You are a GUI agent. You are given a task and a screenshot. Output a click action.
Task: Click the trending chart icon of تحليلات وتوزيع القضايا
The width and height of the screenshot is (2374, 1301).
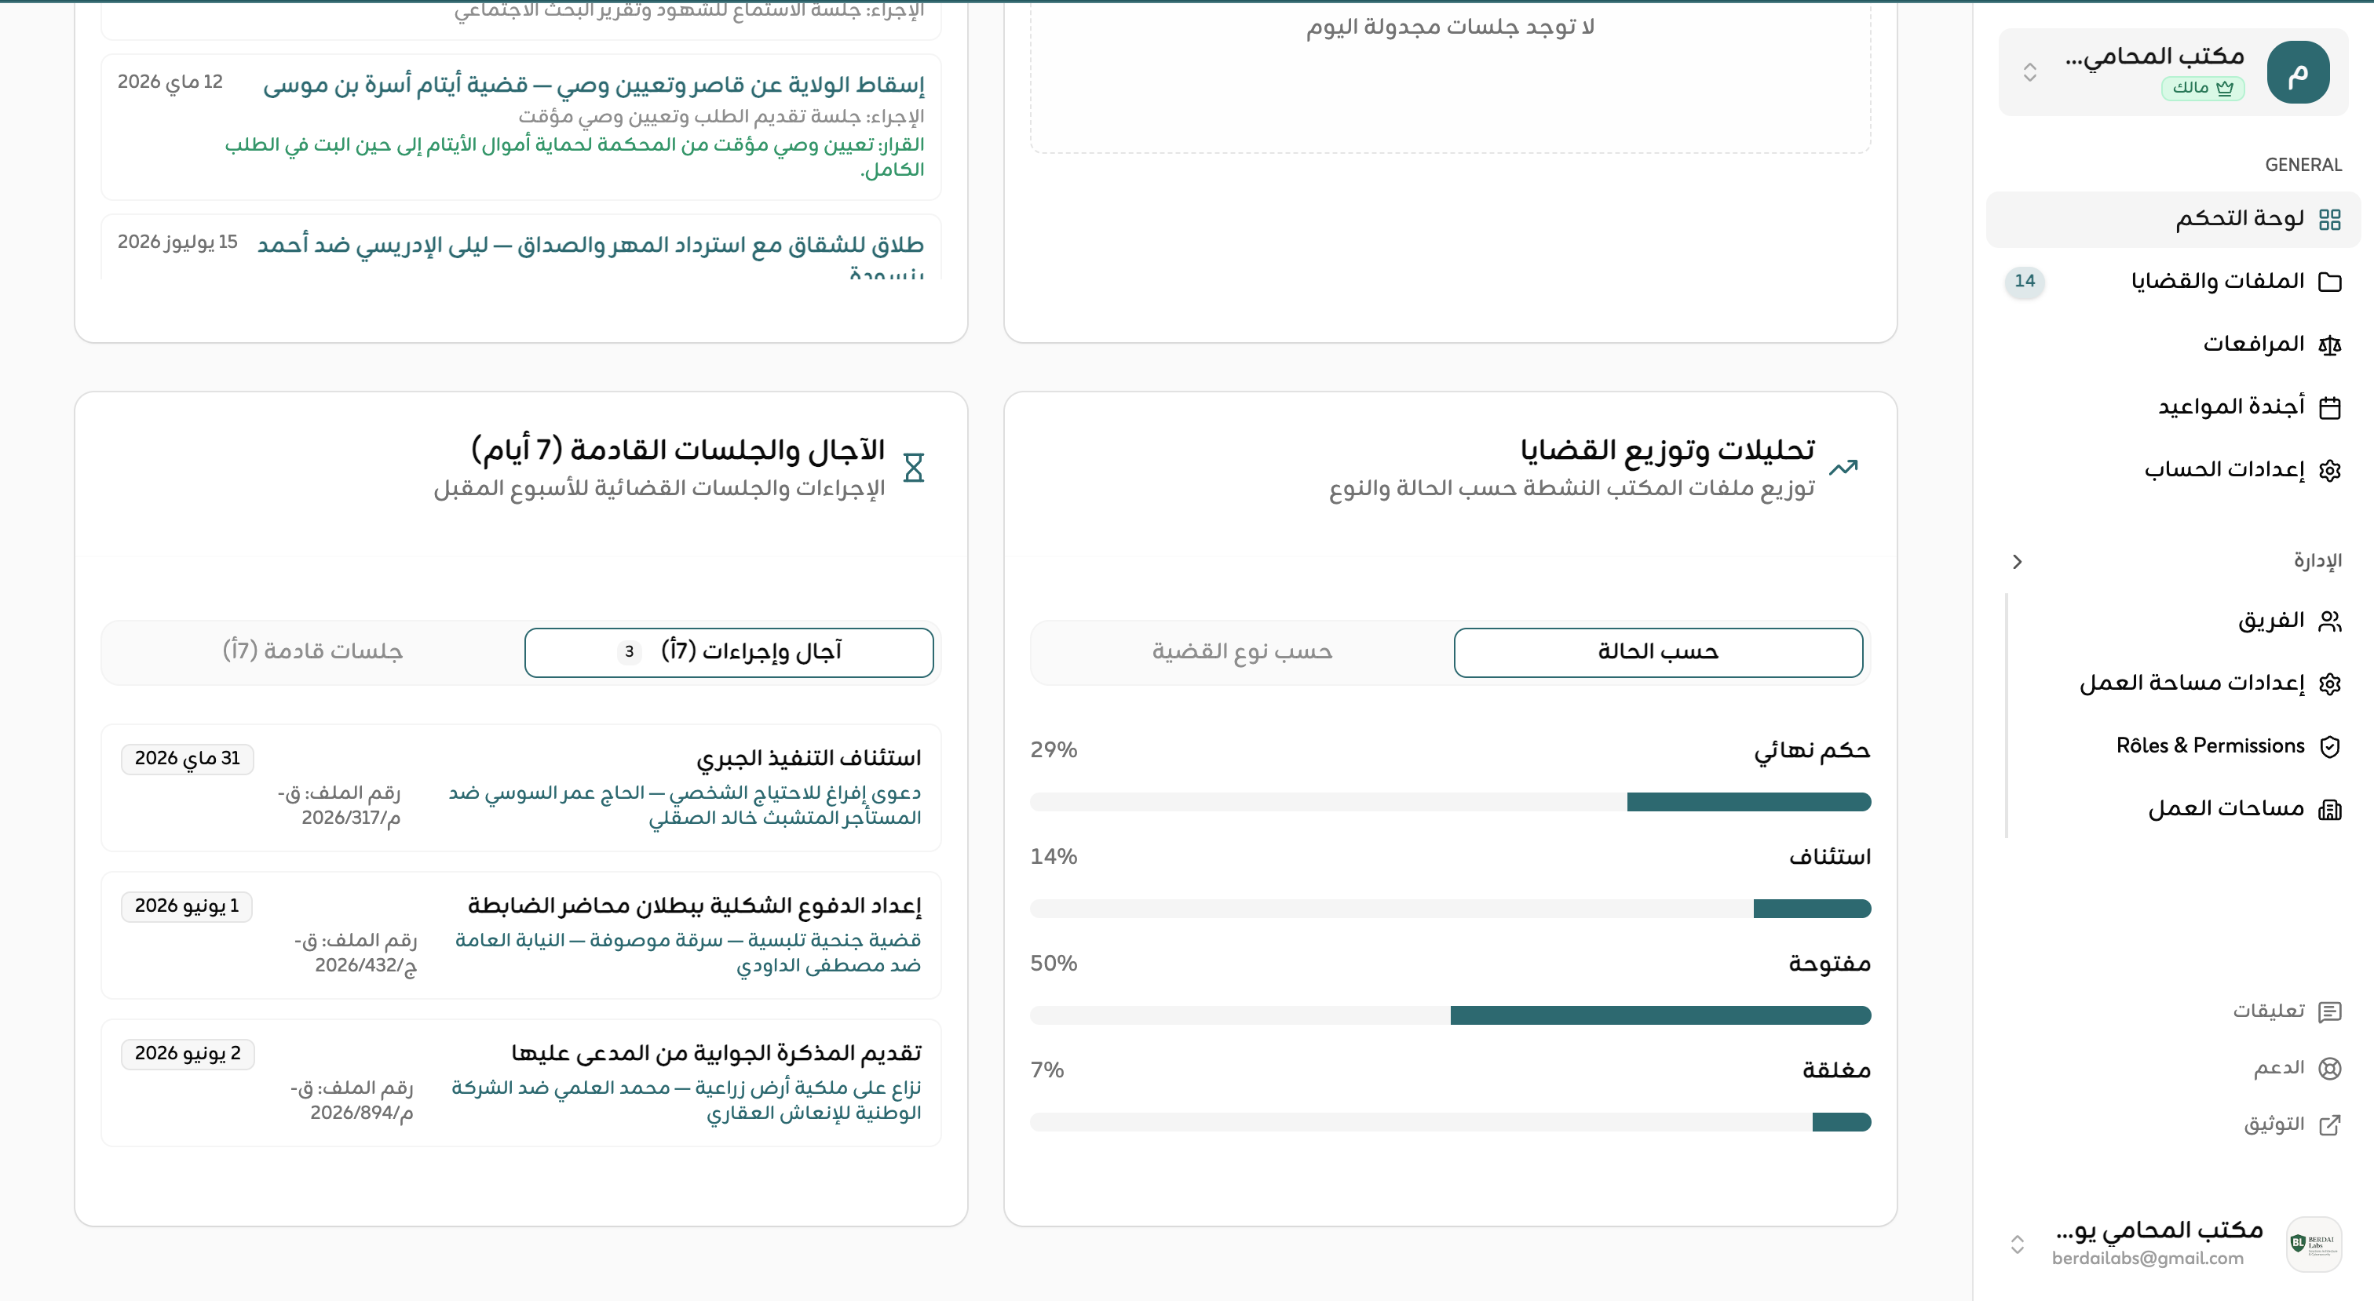1843,467
